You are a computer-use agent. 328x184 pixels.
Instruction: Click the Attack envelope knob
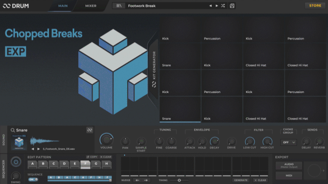[189, 142]
